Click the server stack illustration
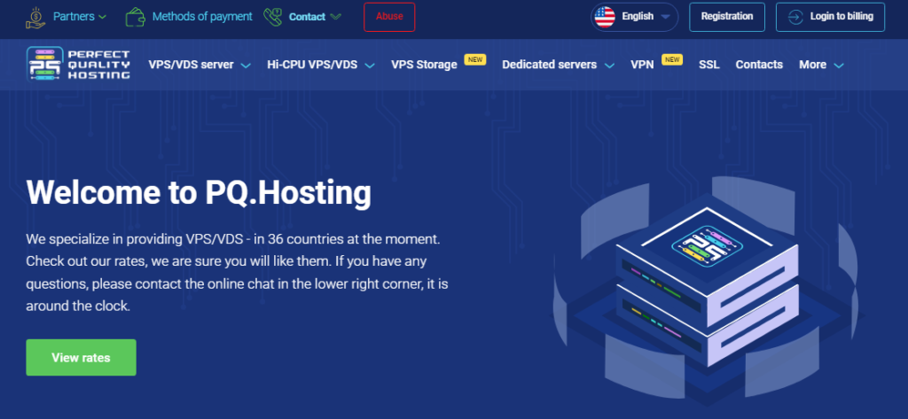The width and height of the screenshot is (908, 419). click(x=706, y=288)
